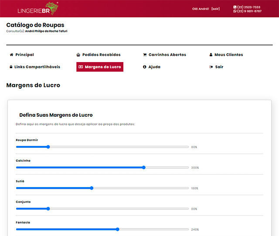Click the Calcinha slider handle at 300%
The width and height of the screenshot is (279, 236).
click(x=144, y=167)
